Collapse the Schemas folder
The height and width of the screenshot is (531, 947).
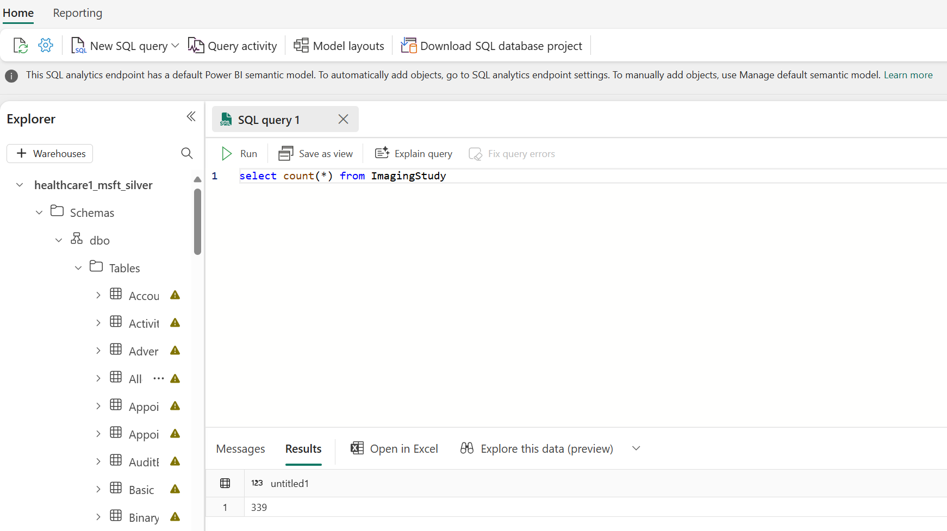(39, 213)
